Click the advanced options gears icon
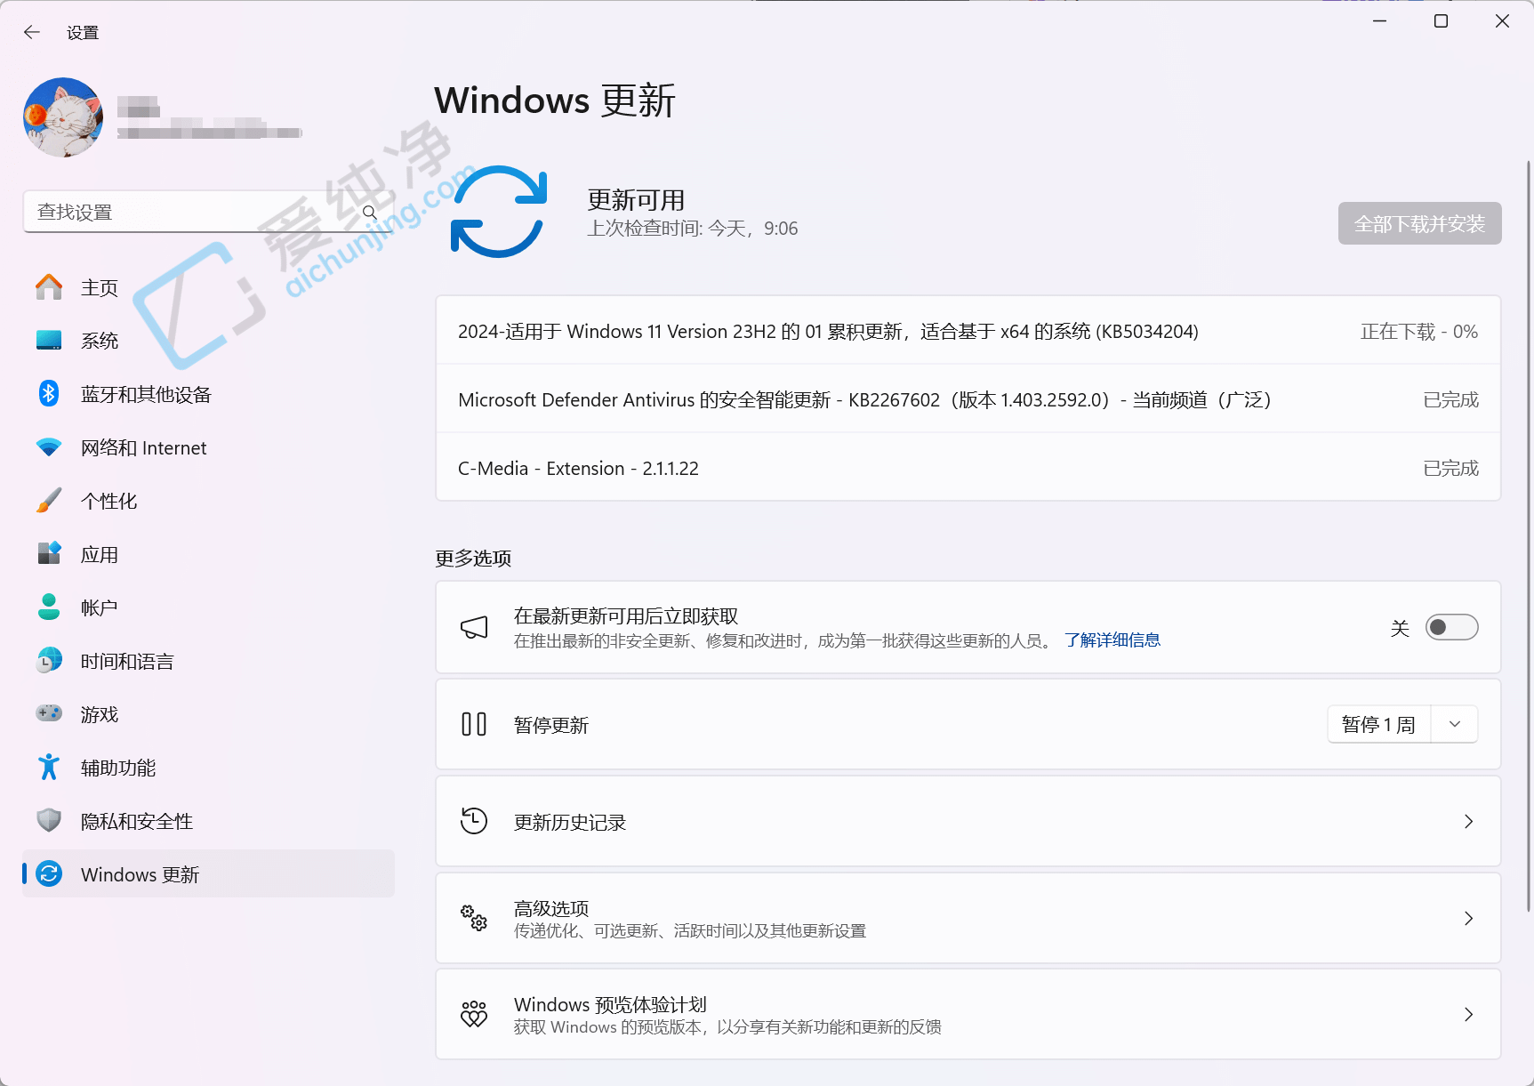Viewport: 1534px width, 1086px height. pyautogui.click(x=474, y=918)
